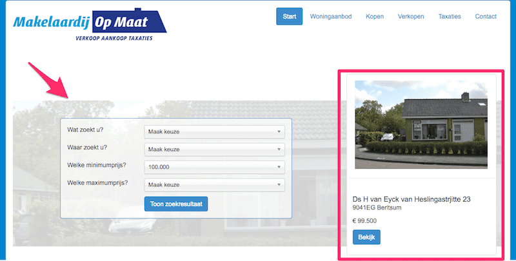Open the Verkopen menu item
Viewport: 516px width, 261px height.
[411, 17]
